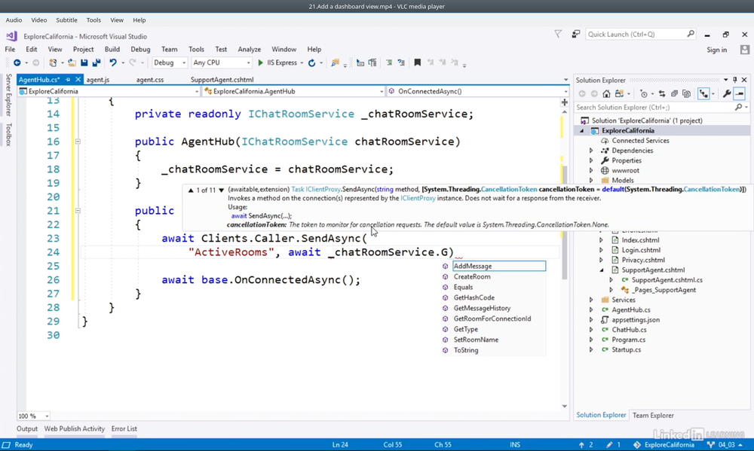Image resolution: width=754 pixels, height=451 pixels.
Task: Click the unpushed commits arrow in status bar
Action: pyautogui.click(x=581, y=445)
